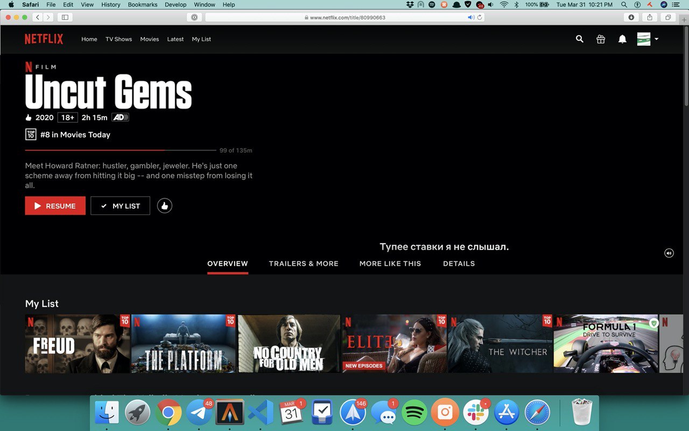This screenshot has height=431, width=689.
Task: Open the More Like This tab
Action: tap(390, 263)
